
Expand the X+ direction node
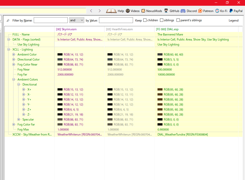coord(23,89)
